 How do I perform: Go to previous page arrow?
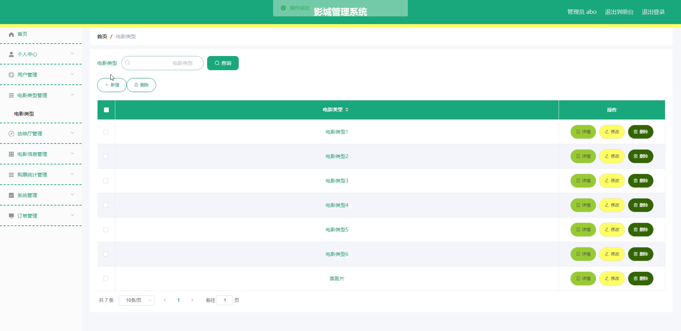point(165,300)
